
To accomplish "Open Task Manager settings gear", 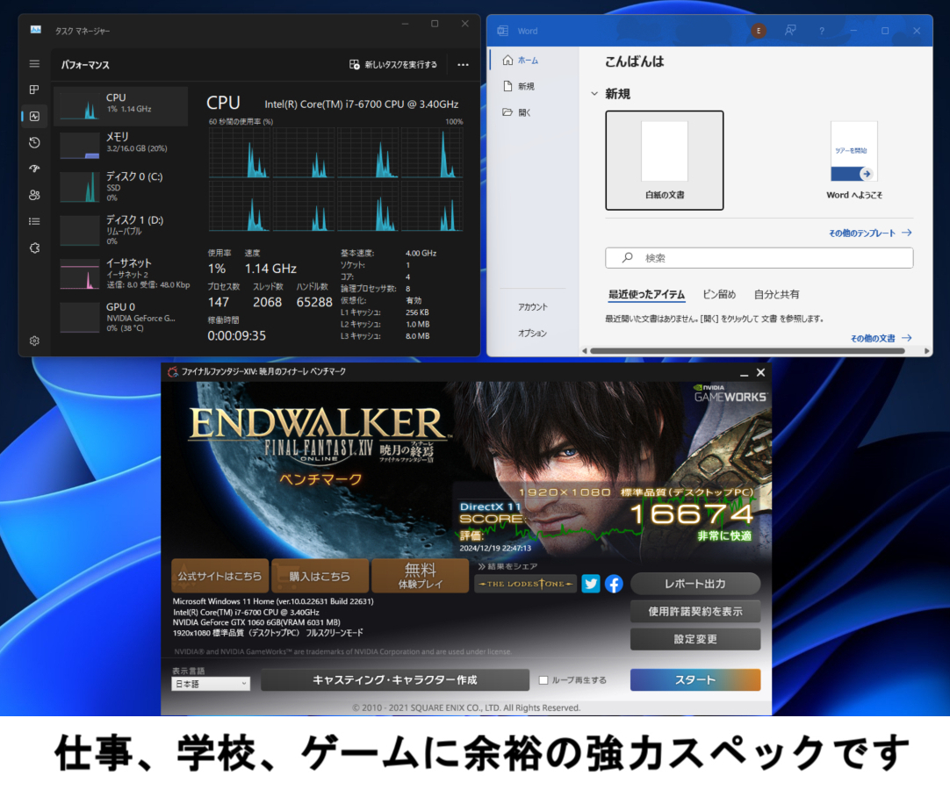I will pos(34,341).
